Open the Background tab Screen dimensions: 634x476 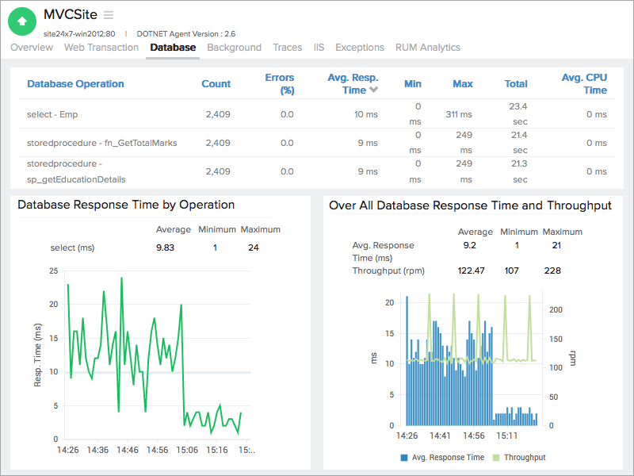pos(235,48)
